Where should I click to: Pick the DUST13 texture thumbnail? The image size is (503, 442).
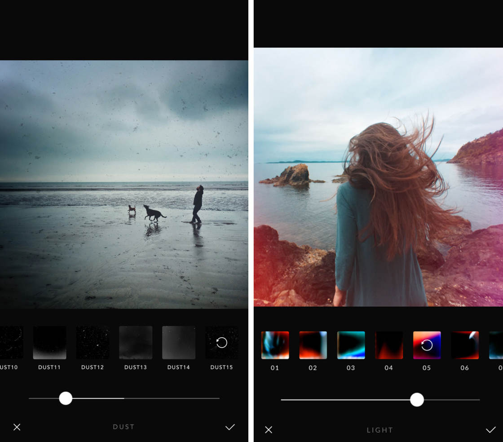136,343
